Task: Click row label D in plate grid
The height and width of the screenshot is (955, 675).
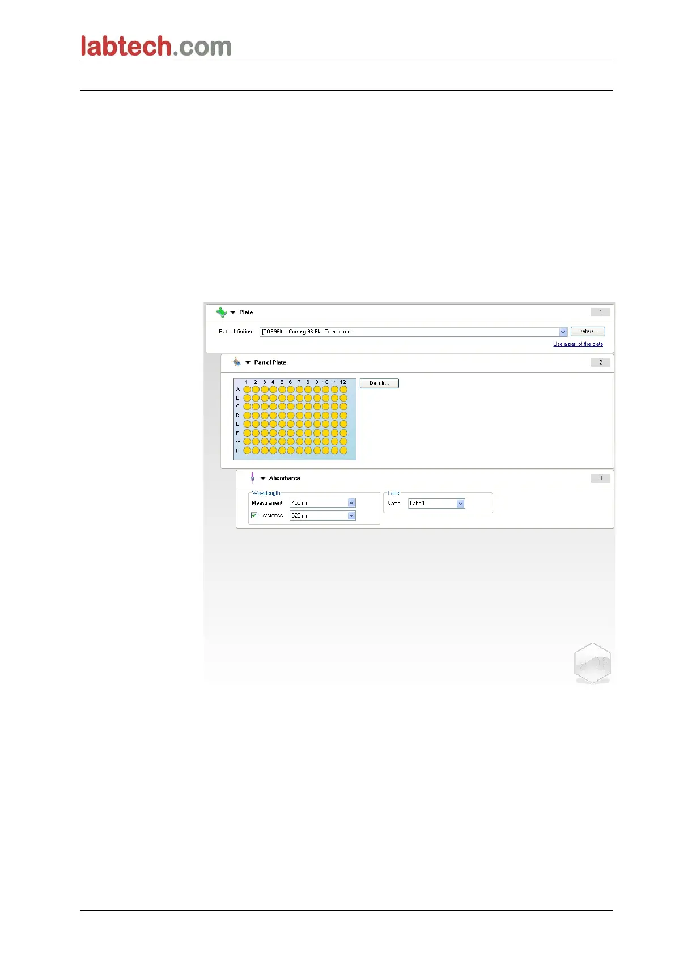Action: 237,416
